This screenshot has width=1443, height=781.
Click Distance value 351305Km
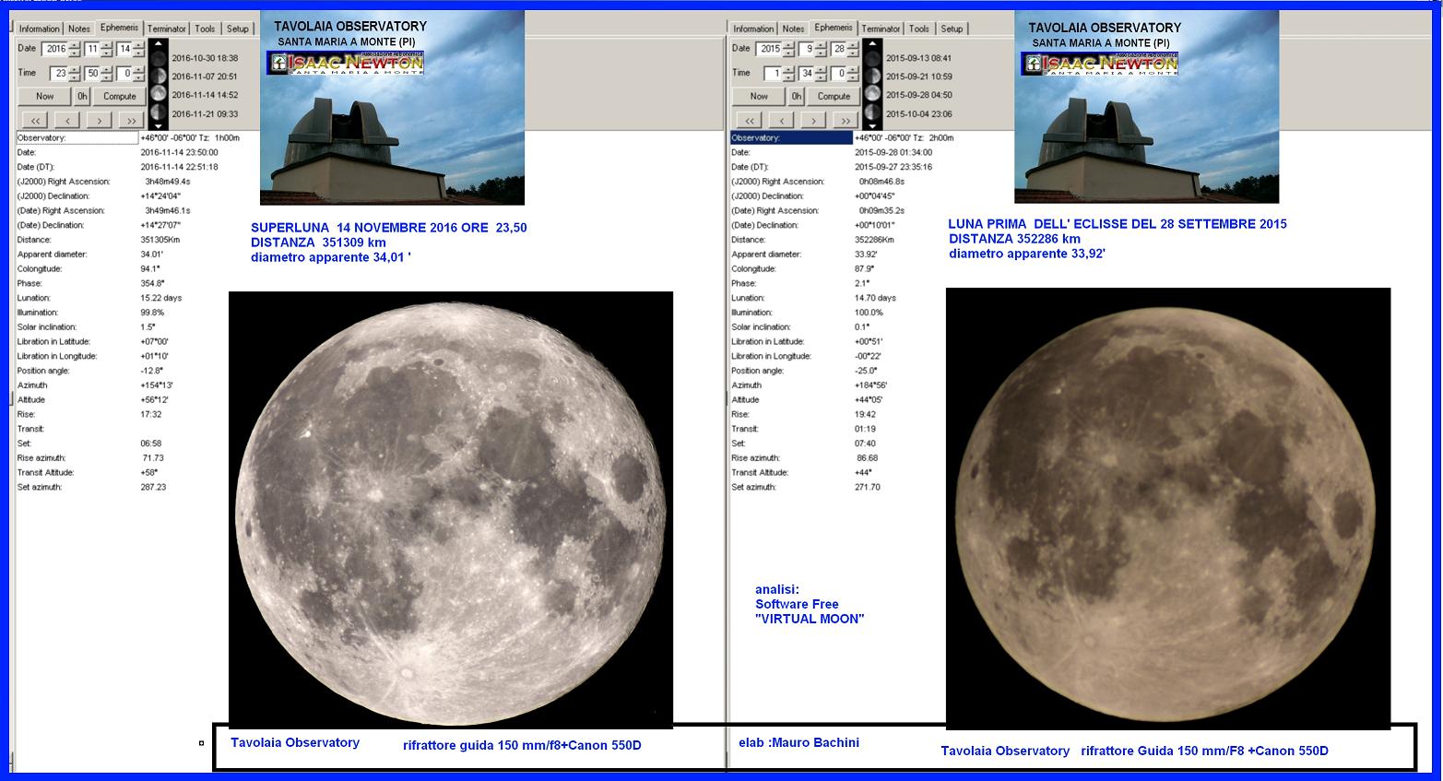pyautogui.click(x=160, y=240)
